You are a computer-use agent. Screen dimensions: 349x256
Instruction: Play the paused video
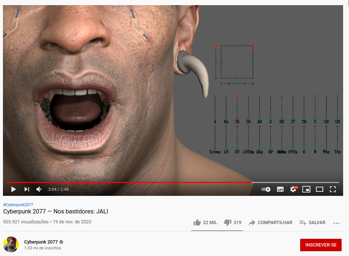tap(14, 189)
